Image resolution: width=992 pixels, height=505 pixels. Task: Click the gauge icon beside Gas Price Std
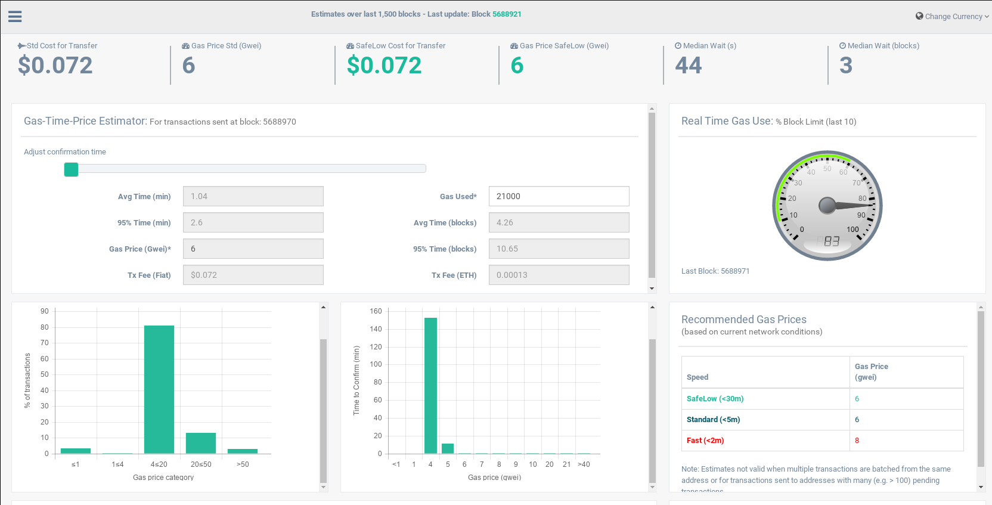tap(186, 46)
